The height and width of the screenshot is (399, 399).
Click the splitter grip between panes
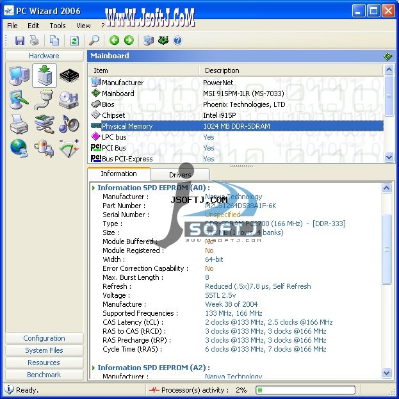pyautogui.click(x=241, y=166)
